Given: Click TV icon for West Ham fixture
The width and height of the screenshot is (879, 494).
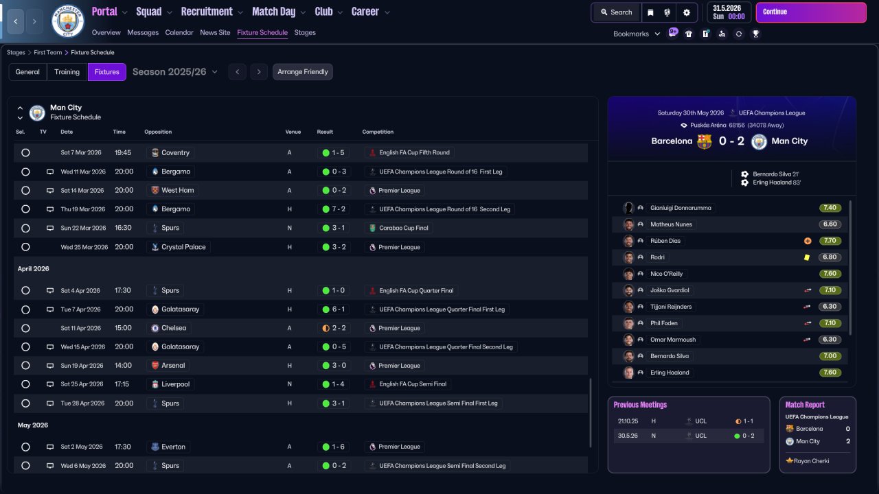Looking at the screenshot, I should (x=49, y=190).
